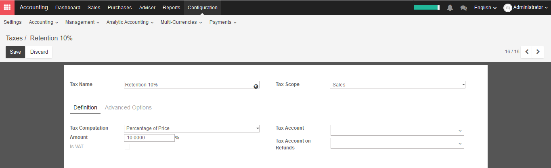Open the Tax Scope dropdown
Image resolution: width=551 pixels, height=168 pixels.
[x=398, y=85]
